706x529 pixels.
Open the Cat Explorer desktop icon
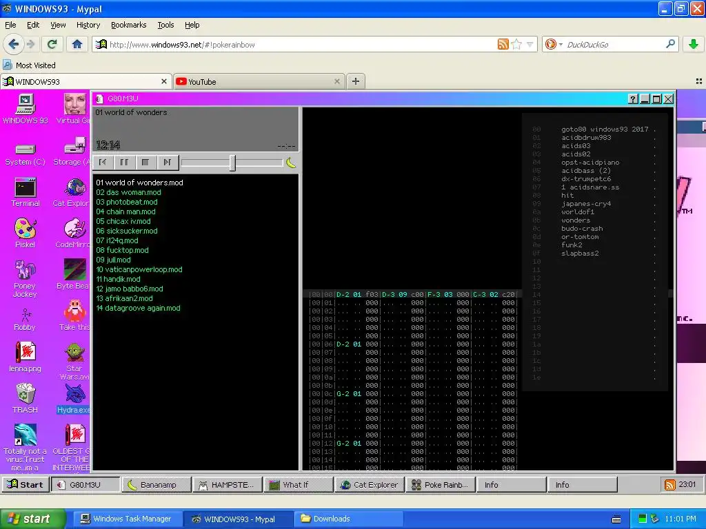click(x=72, y=192)
